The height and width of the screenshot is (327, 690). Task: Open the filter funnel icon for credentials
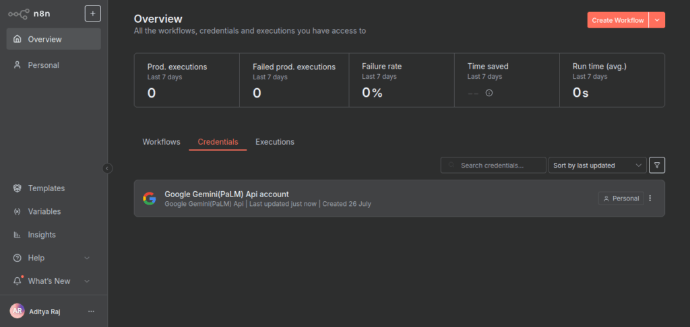pyautogui.click(x=656, y=165)
